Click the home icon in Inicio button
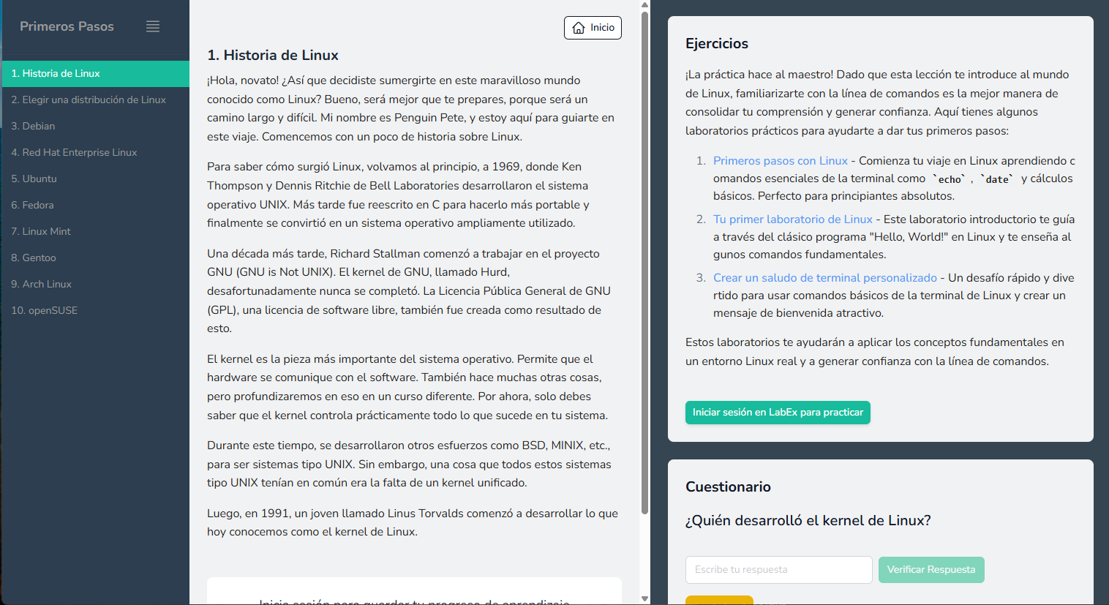Screen dimensions: 1109x605 click(579, 28)
